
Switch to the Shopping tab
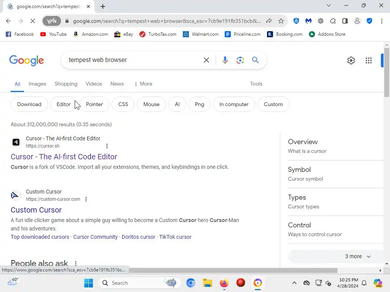[x=66, y=84]
